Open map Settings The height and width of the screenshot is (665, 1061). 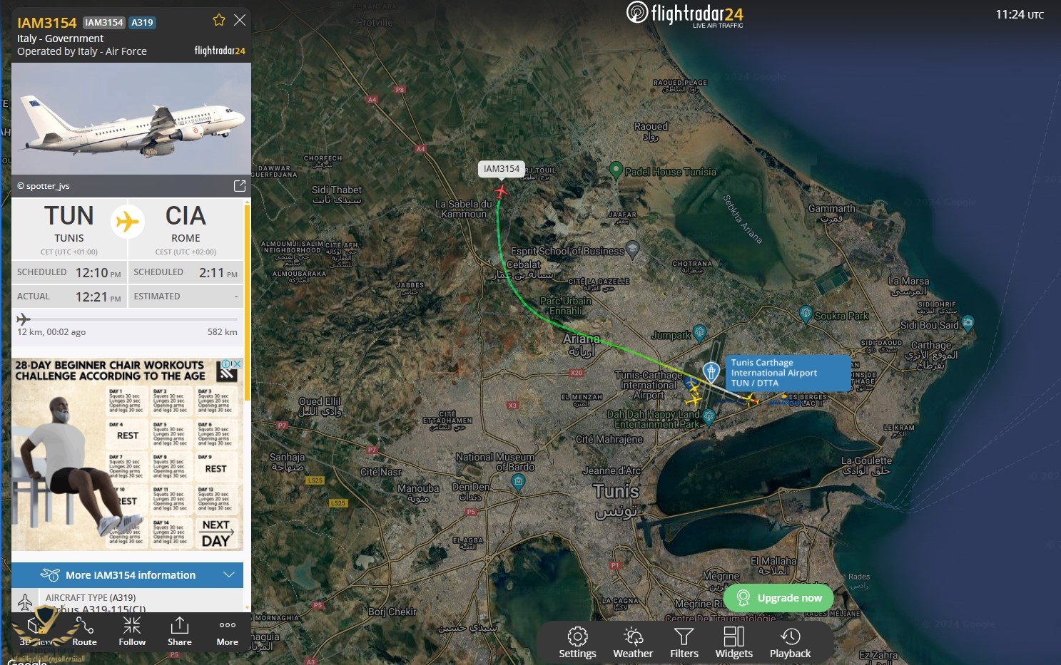pyautogui.click(x=577, y=642)
